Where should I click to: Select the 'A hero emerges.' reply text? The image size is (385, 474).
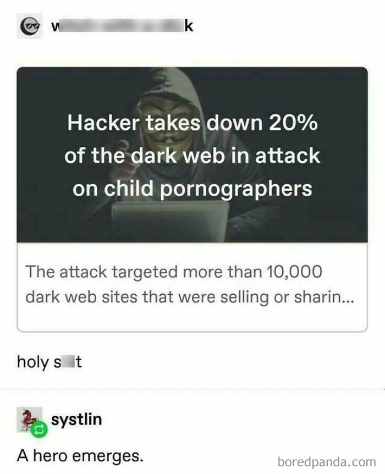click(80, 455)
